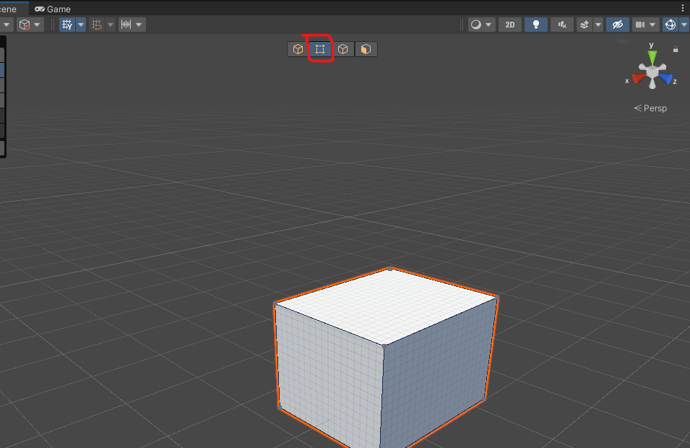
Task: Switch to ProBuilder edge selection mode
Action: pos(343,49)
